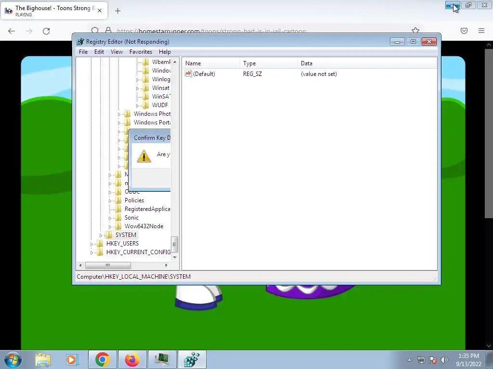Image resolution: width=493 pixels, height=369 pixels.
Task: Click the SYSTEM folder icon
Action: (x=109, y=234)
